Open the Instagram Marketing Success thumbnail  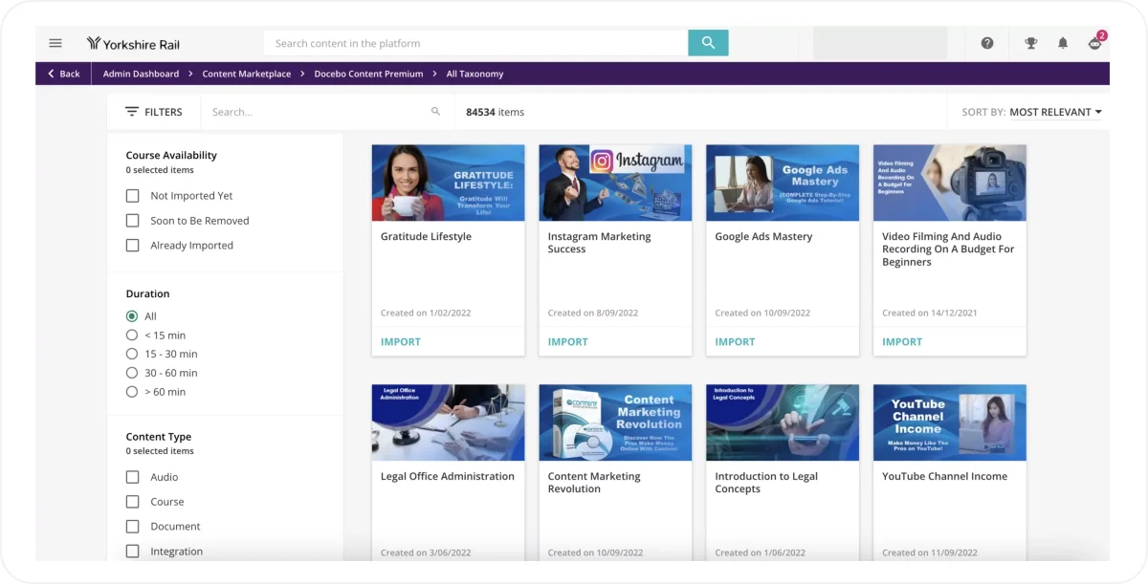coord(615,183)
